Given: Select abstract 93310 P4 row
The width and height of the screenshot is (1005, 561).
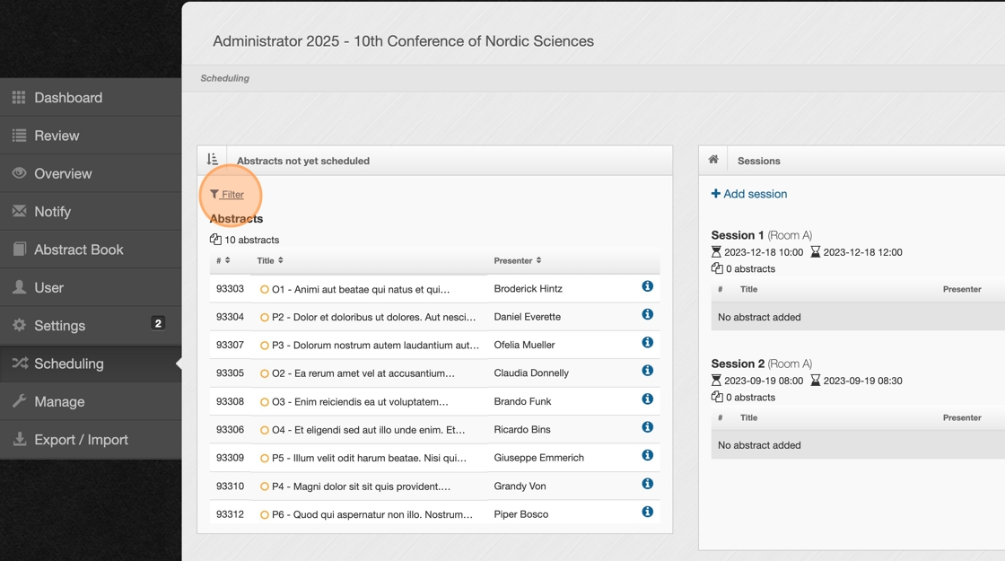Looking at the screenshot, I should coord(361,486).
